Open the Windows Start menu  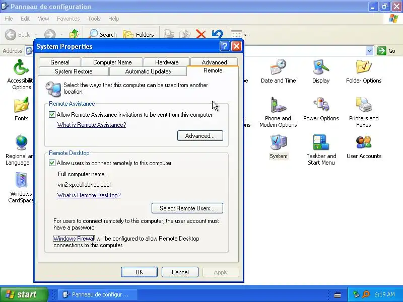click(x=24, y=294)
